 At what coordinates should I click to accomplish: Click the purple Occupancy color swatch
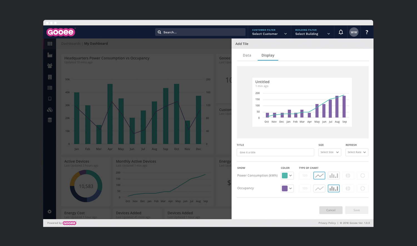tap(285, 188)
